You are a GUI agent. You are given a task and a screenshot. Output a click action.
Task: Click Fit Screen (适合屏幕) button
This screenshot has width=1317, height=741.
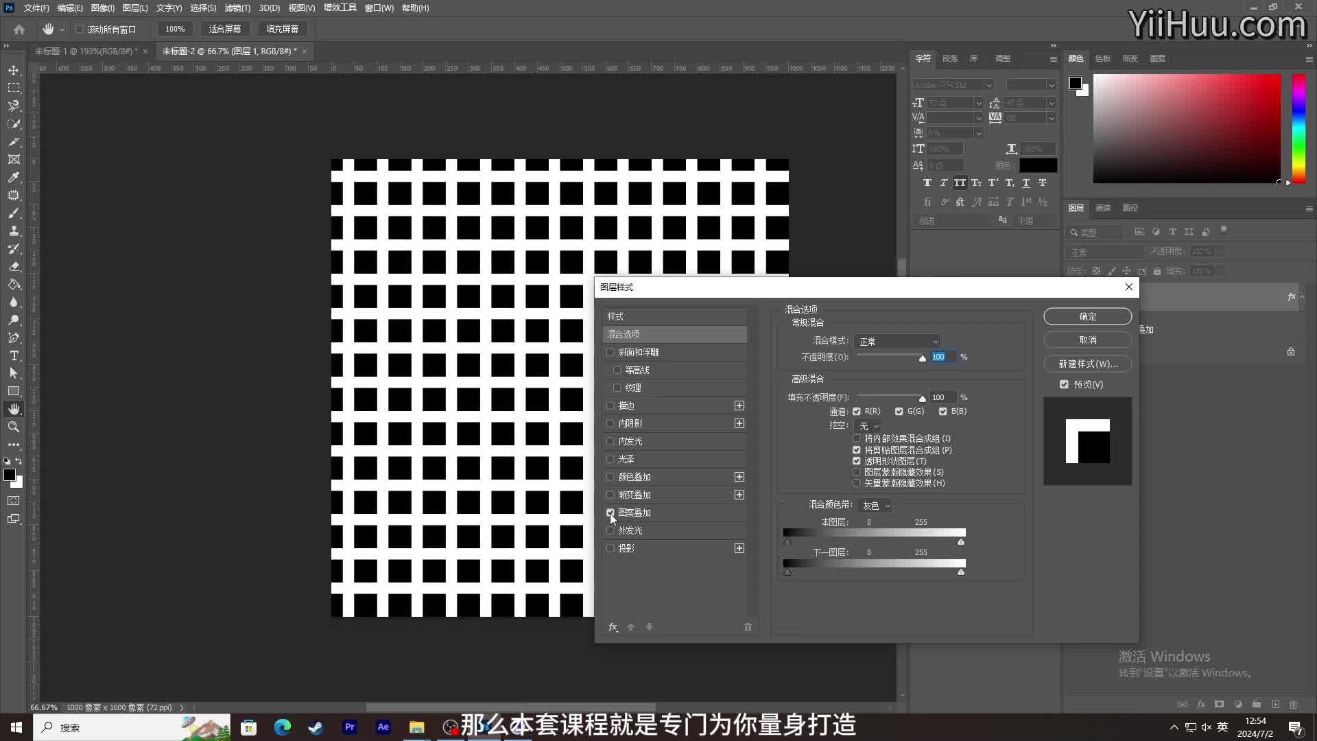[225, 29]
